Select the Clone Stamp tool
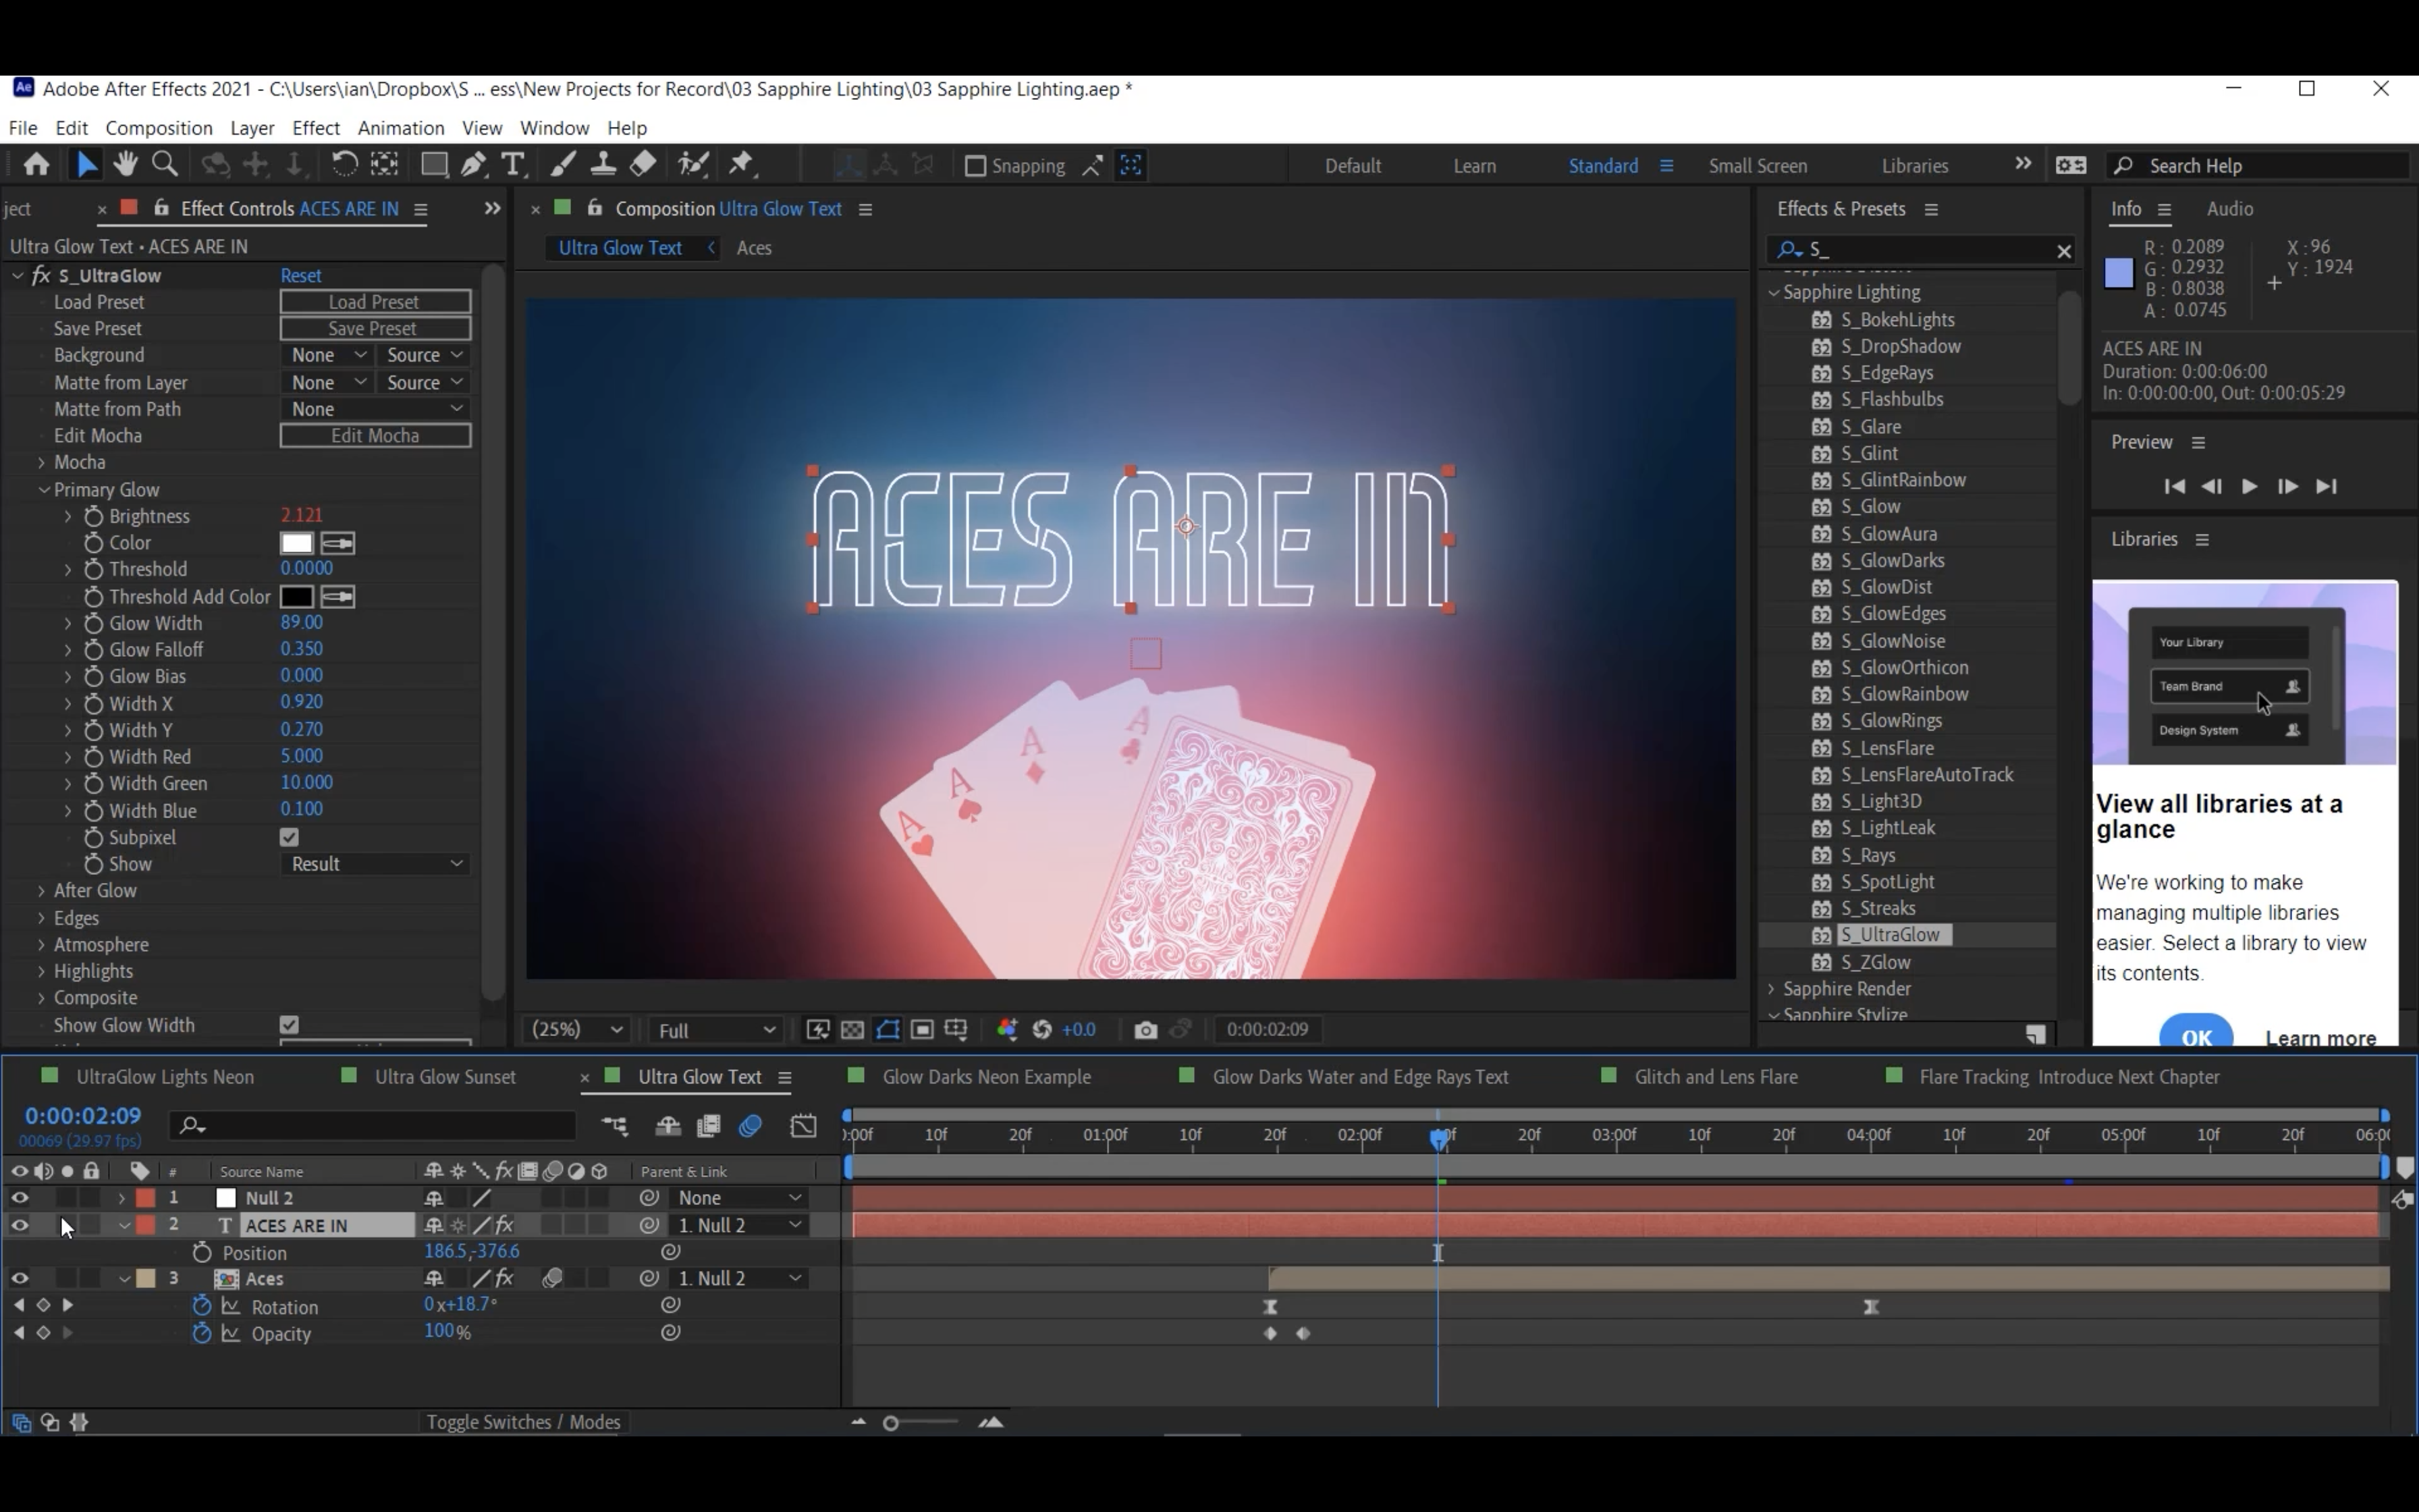This screenshot has height=1512, width=2419. coord(603,165)
